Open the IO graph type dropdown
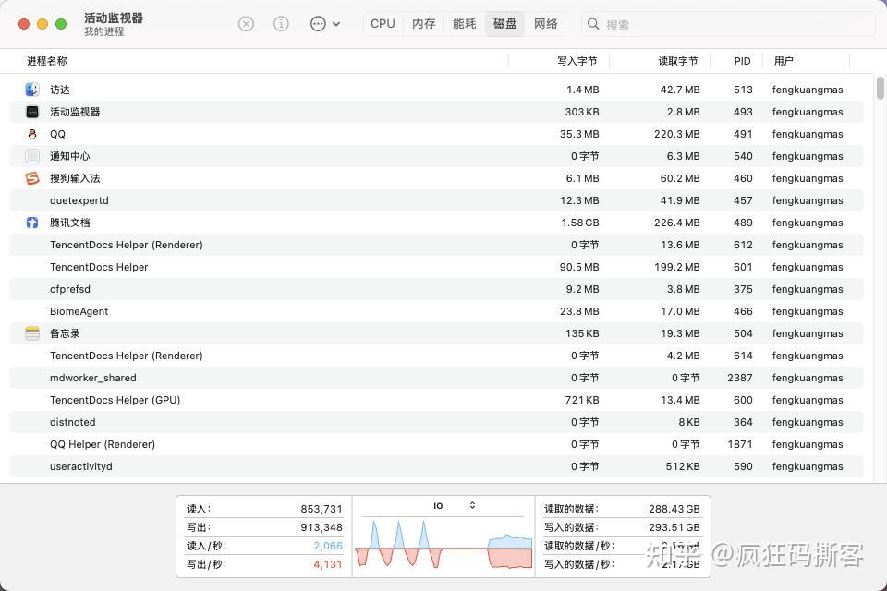 coord(455,506)
